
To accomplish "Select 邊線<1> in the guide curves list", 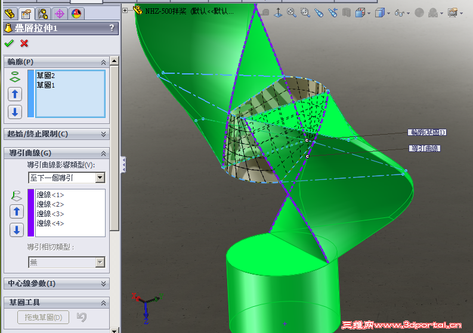I will pyautogui.click(x=50, y=195).
